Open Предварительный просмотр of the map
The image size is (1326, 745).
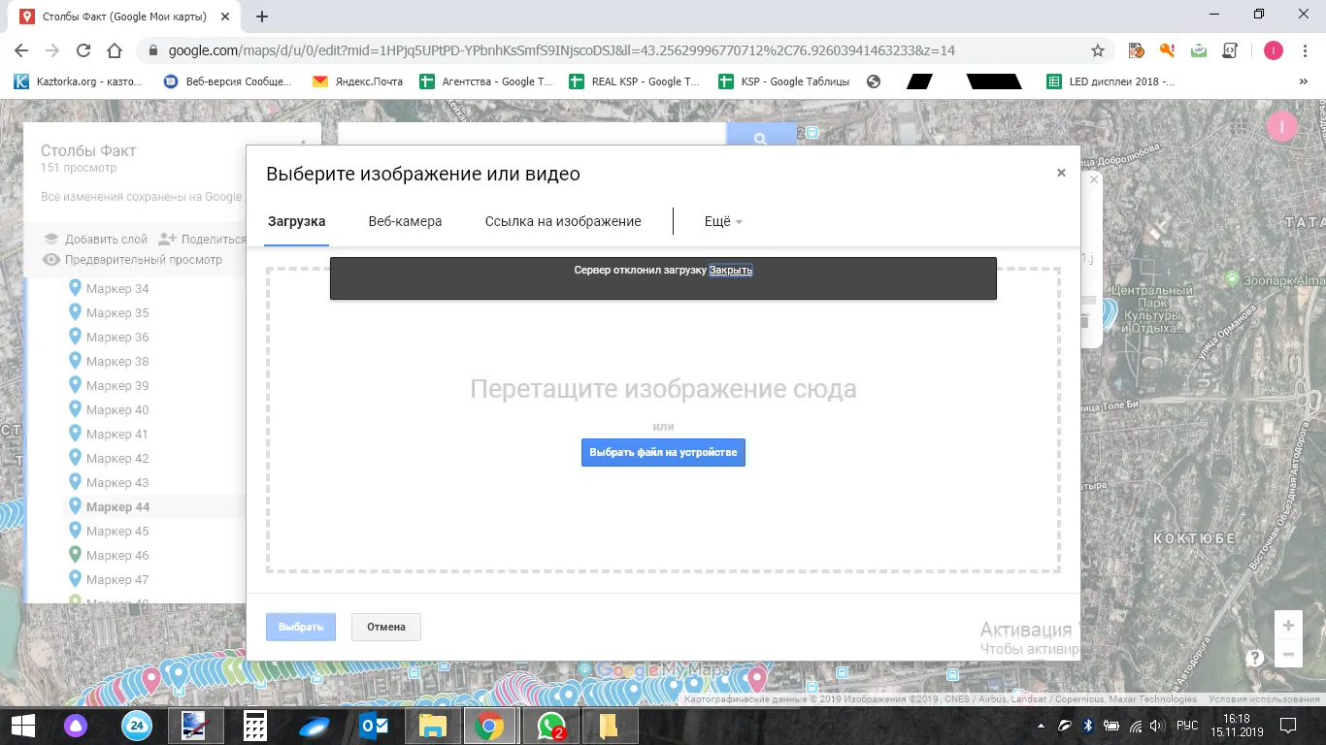(132, 260)
